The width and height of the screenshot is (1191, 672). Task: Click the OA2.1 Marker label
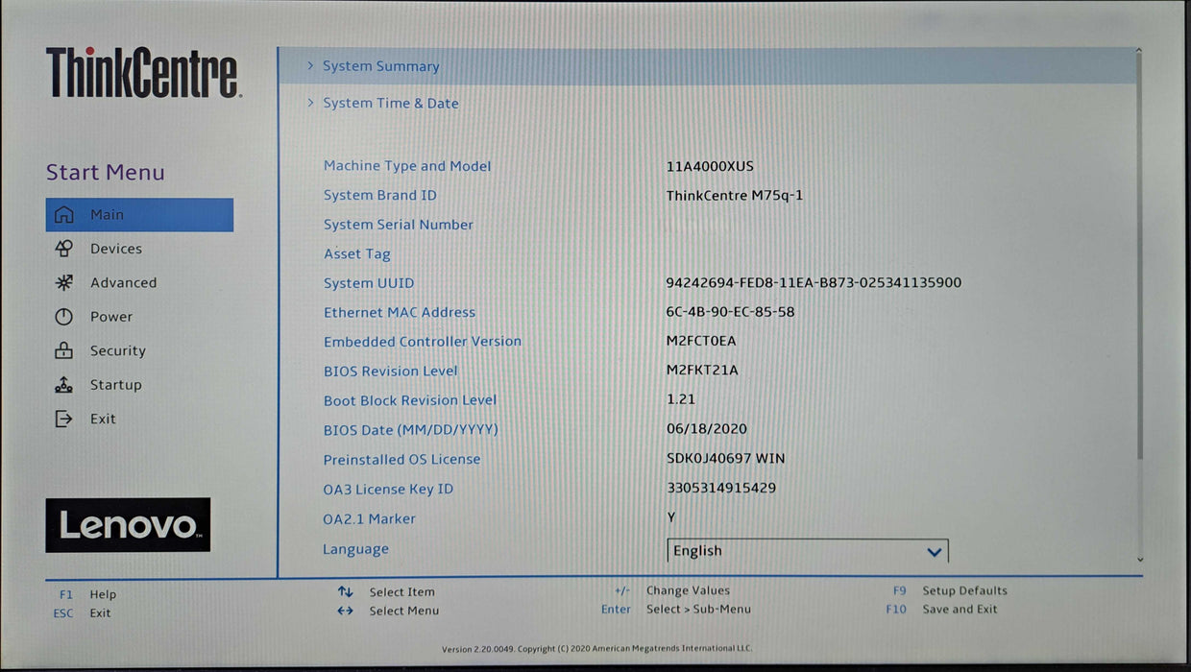pos(370,518)
